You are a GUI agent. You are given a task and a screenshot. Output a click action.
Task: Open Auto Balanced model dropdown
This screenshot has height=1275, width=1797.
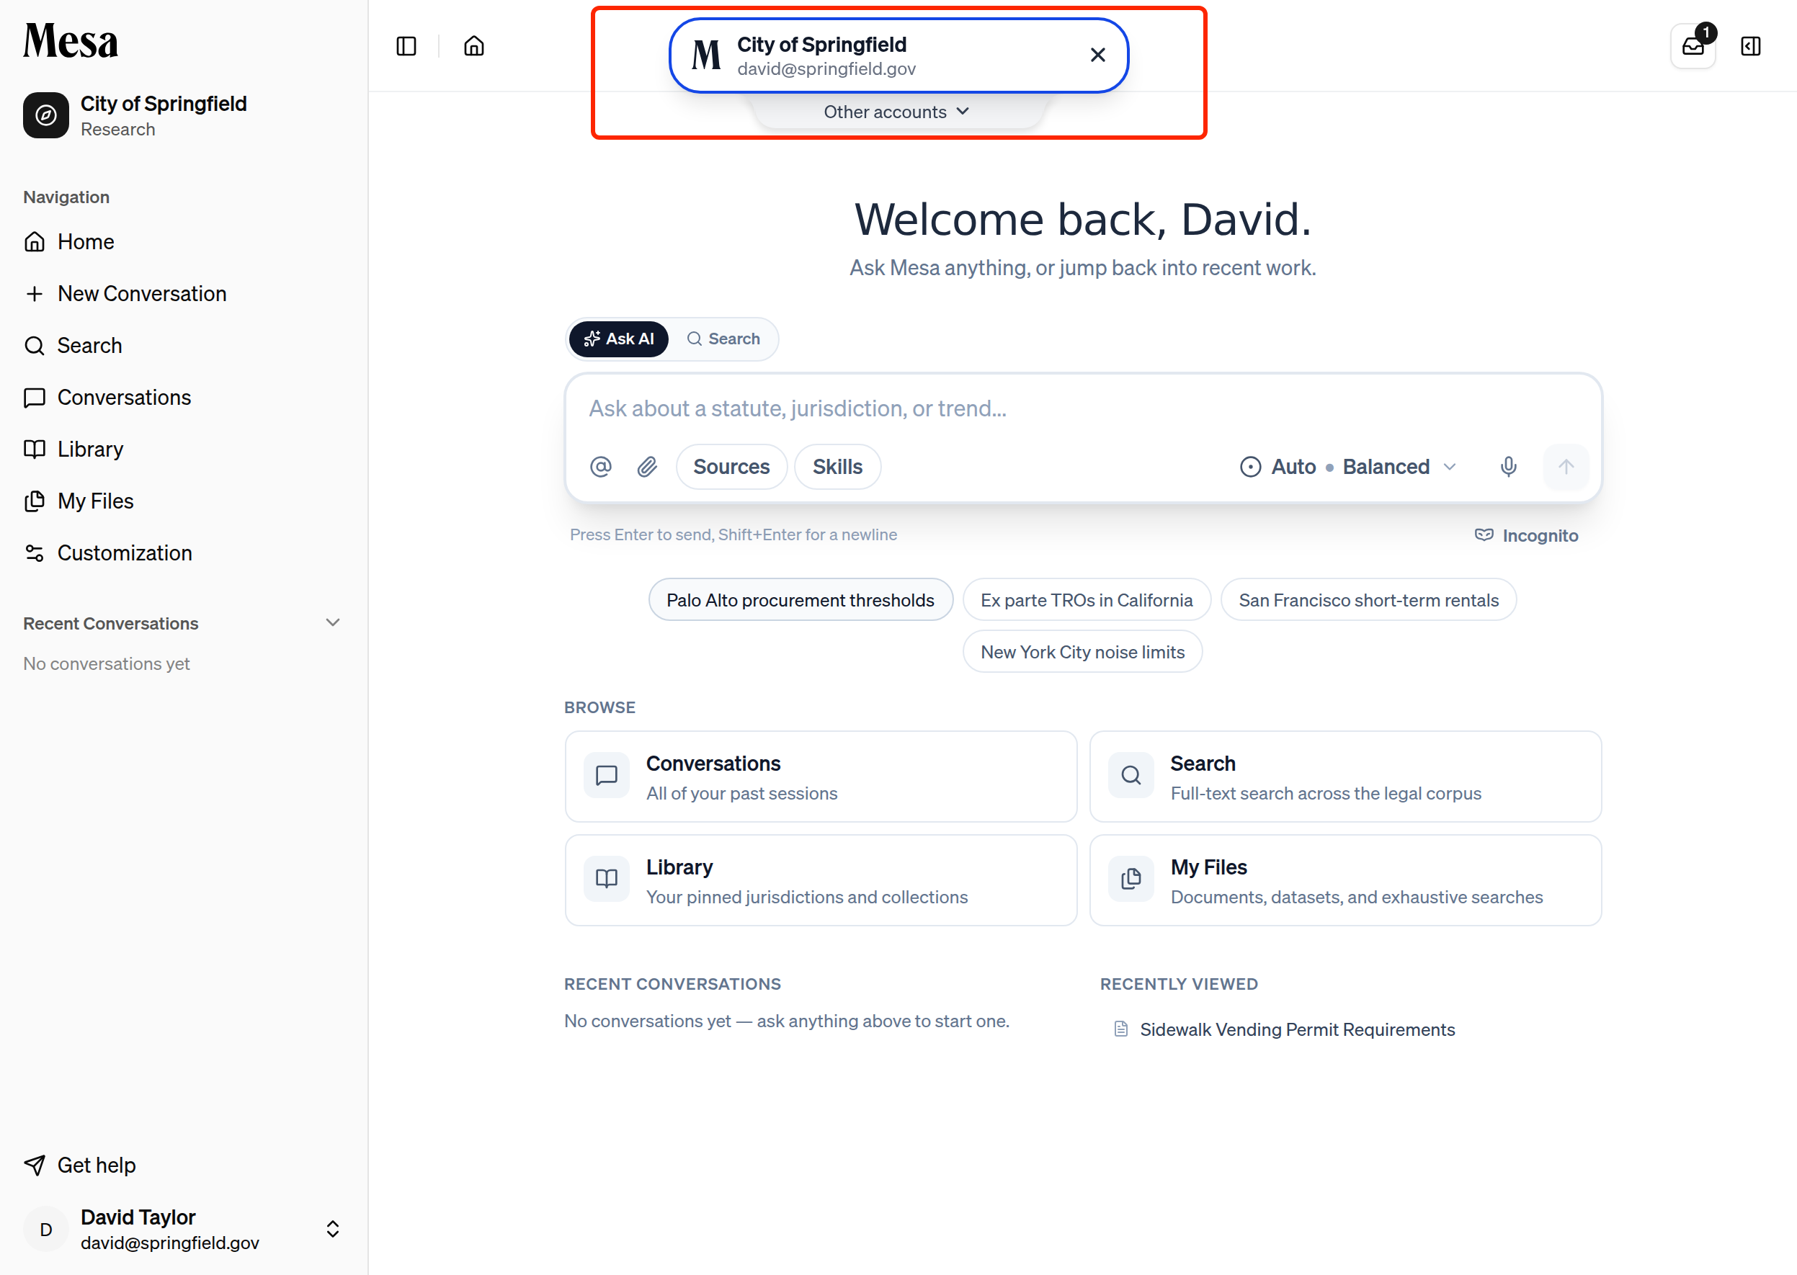tap(1349, 467)
